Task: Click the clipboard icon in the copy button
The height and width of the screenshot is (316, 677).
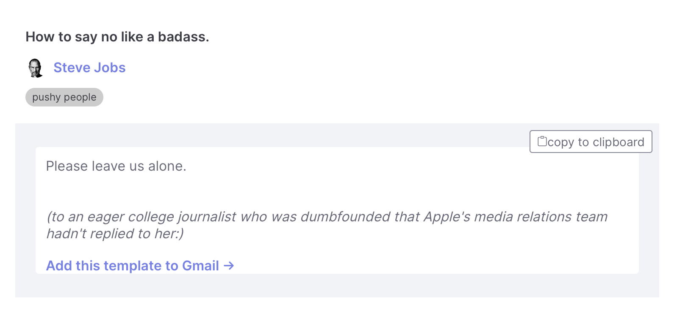Action: (x=542, y=141)
